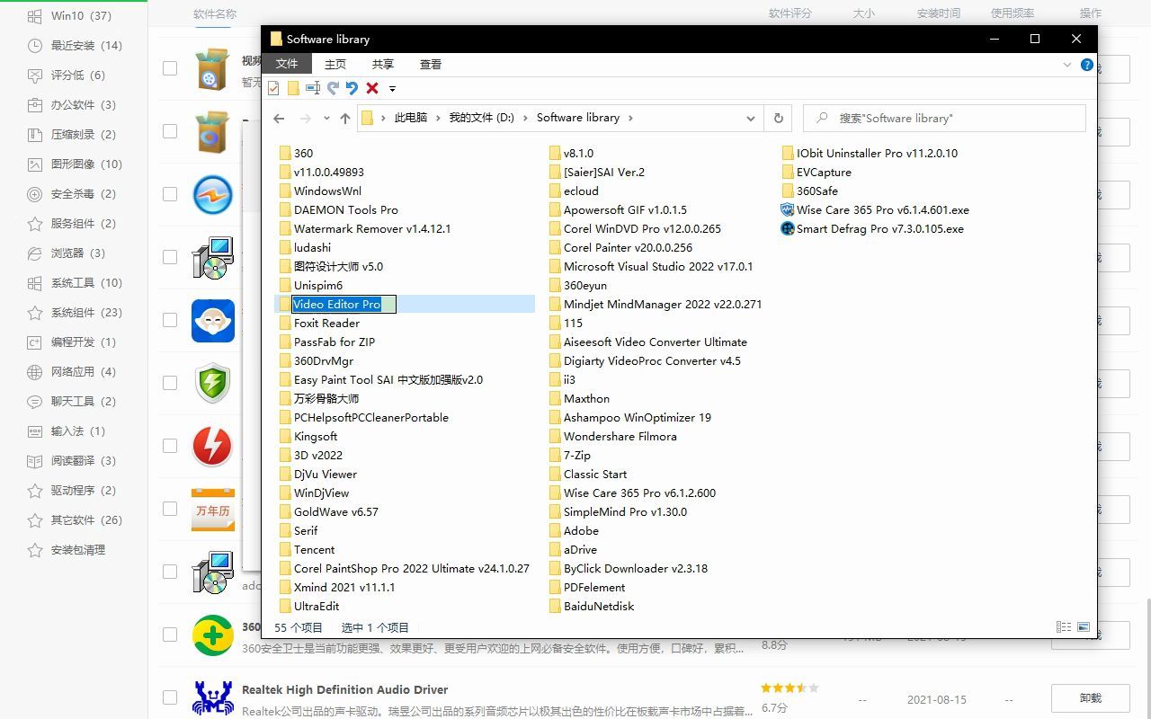Image resolution: width=1151 pixels, height=719 pixels.
Task: Tick the checkbox in the 360安全卫士 row
Action: (x=170, y=635)
